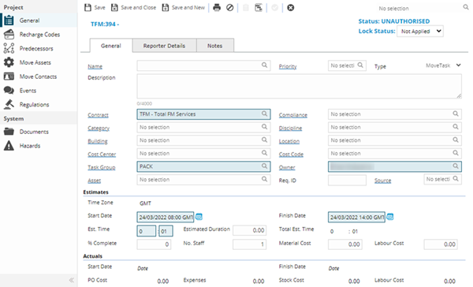Image resolution: width=473 pixels, height=287 pixels.
Task: Switch to the Notes tab
Action: click(x=214, y=46)
